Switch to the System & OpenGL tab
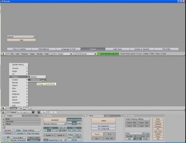This screenshot has width=186, height=143. (x=142, y=49)
